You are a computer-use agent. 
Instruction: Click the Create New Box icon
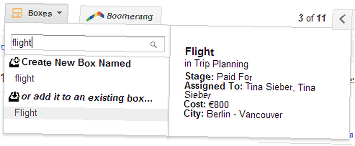pyautogui.click(x=15, y=63)
